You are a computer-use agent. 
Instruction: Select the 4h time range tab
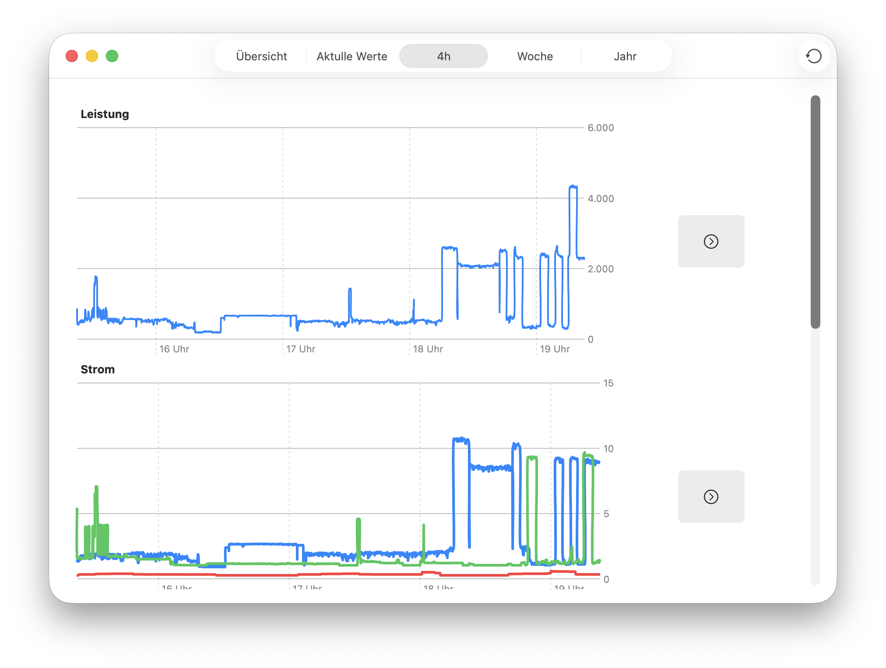click(443, 56)
